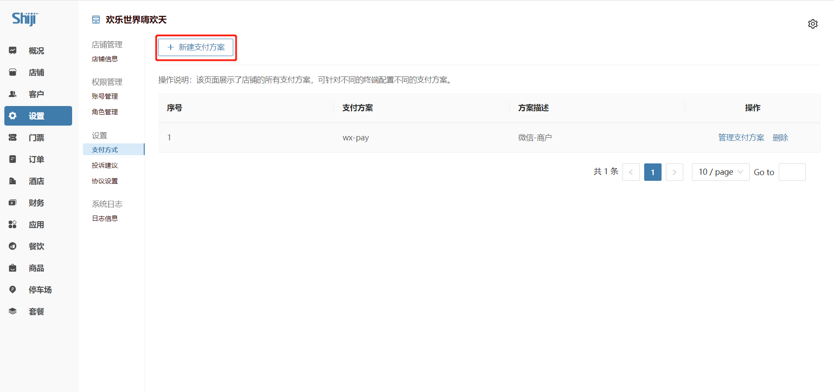
Task: Open the top-right gear settings icon
Action: click(813, 24)
